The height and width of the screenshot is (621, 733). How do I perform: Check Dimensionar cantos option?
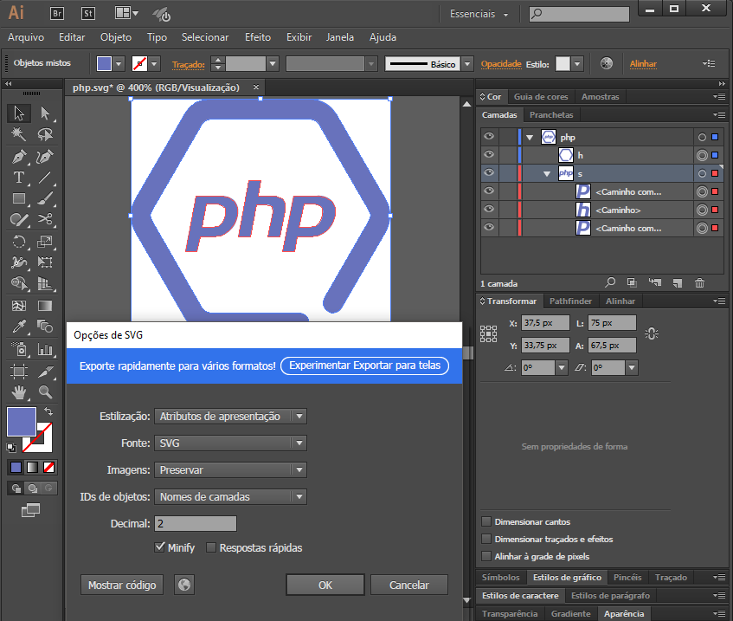(486, 521)
